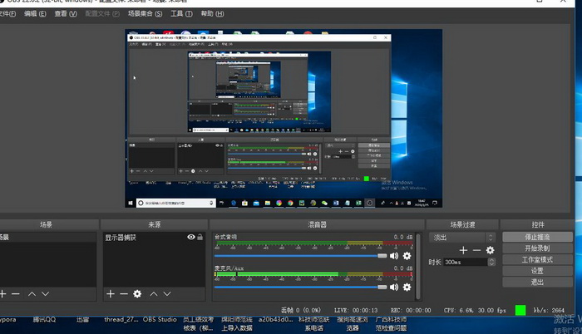Screen dimensions: 582x334
Task: Remove the selected source with the minus icon
Action: (x=124, y=294)
